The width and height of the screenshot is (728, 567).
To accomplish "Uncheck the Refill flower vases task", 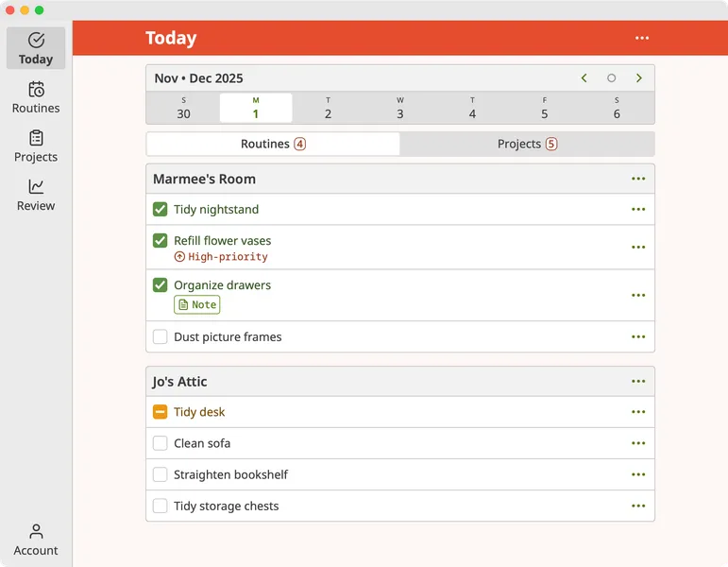I will coord(161,241).
